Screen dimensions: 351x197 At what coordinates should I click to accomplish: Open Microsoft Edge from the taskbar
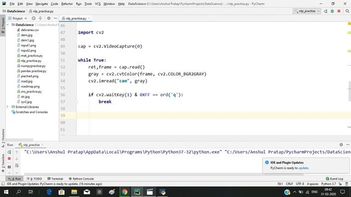[x=49, y=192]
